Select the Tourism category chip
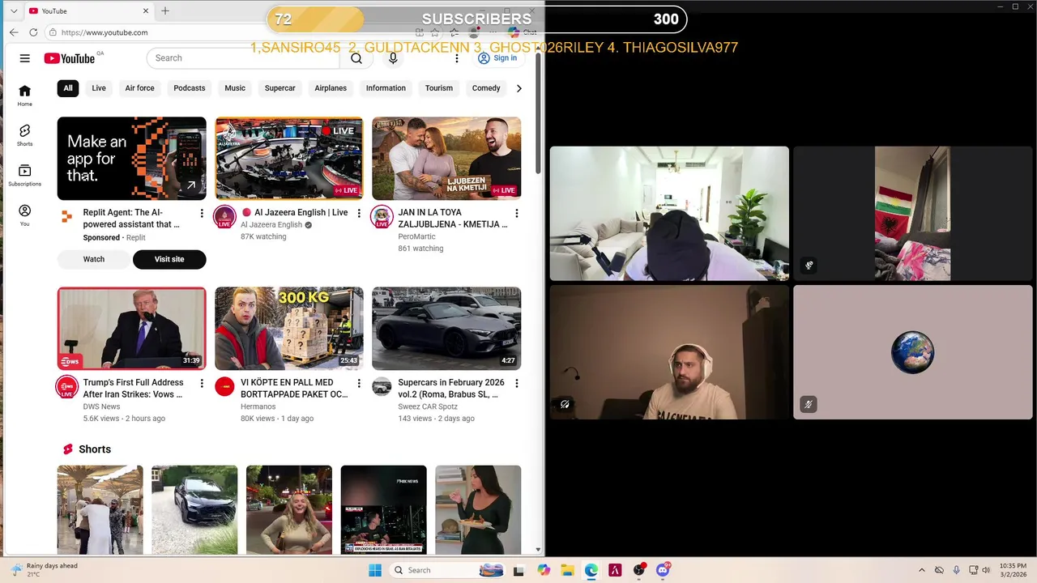 tap(439, 88)
